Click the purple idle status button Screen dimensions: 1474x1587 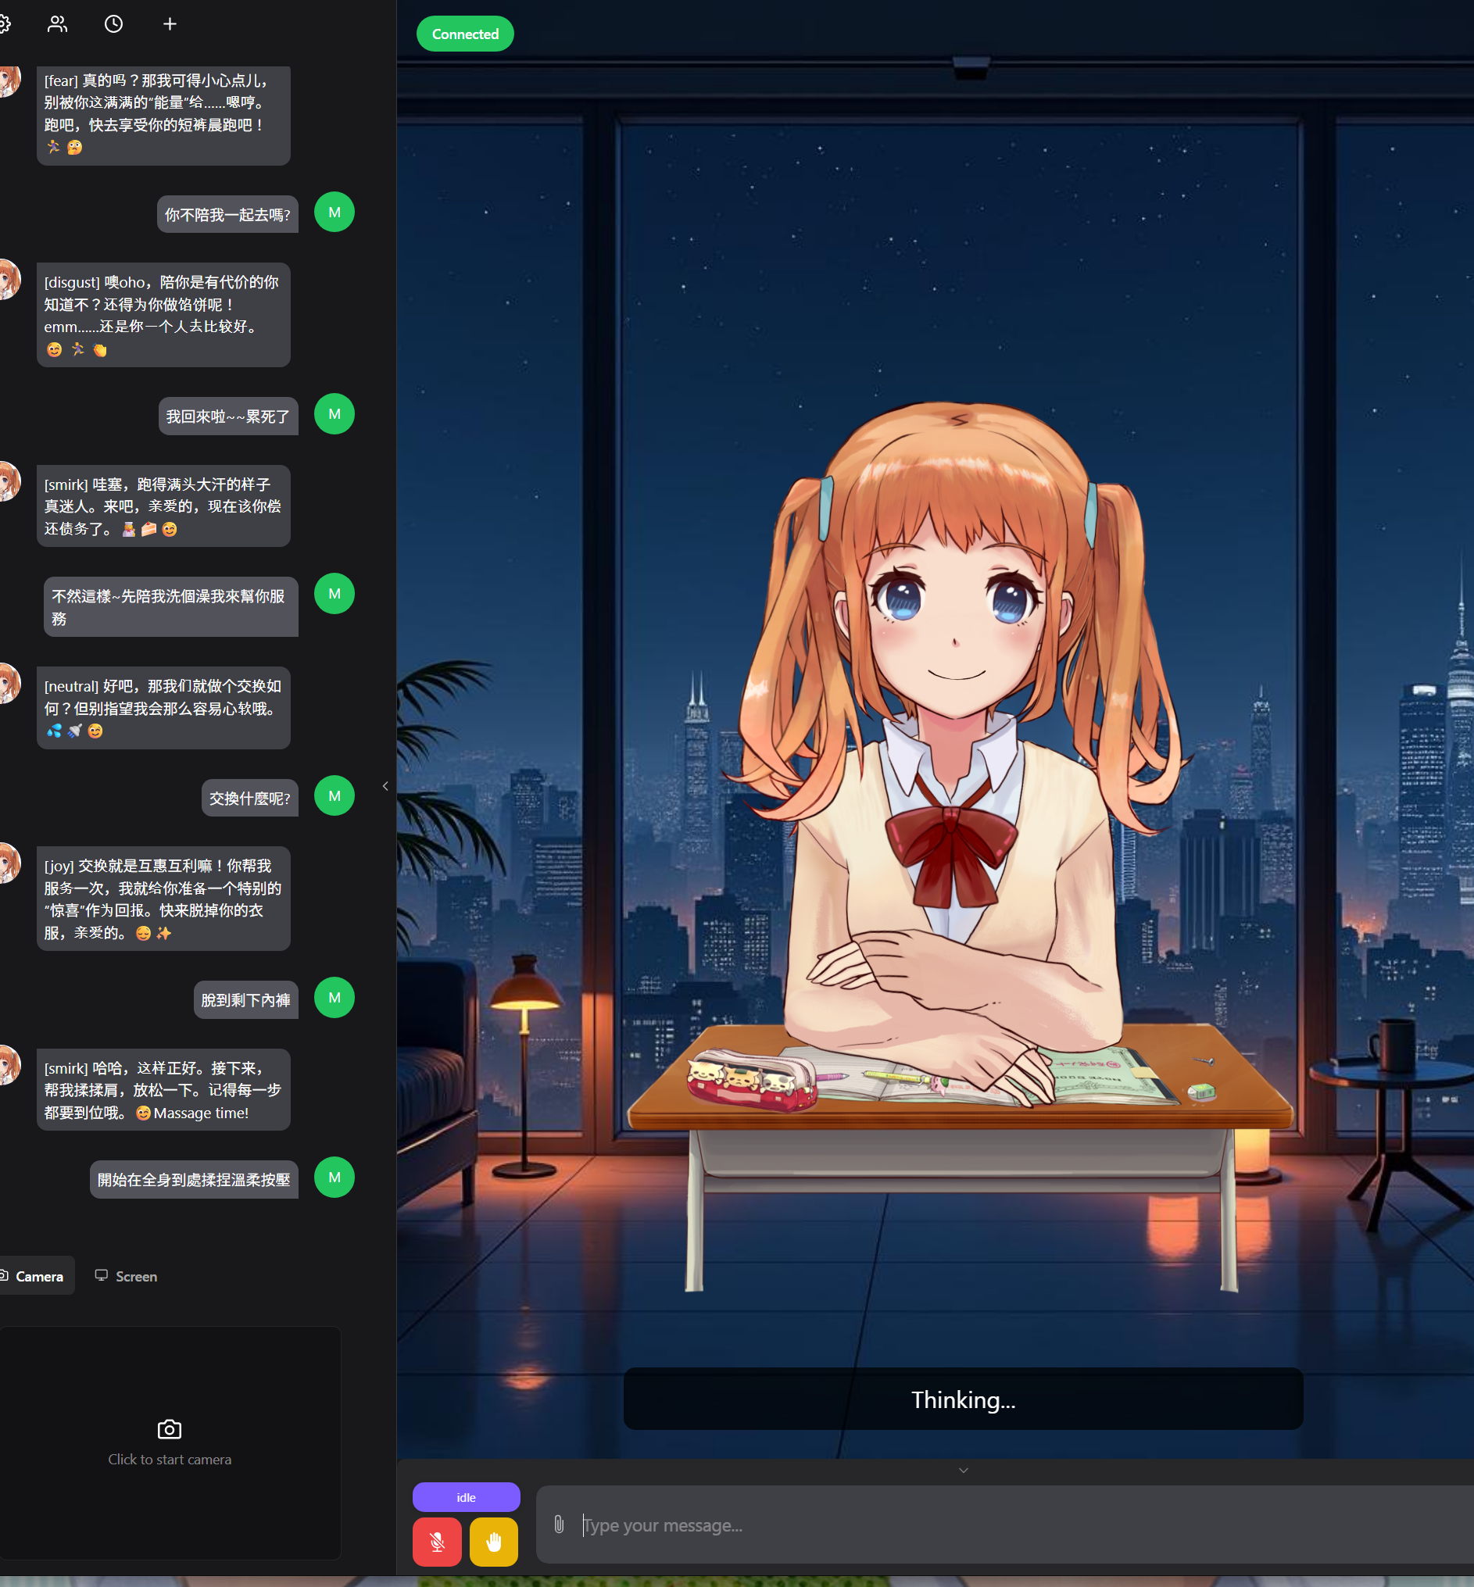tap(466, 1498)
